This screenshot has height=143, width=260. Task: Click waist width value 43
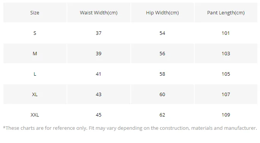[x=99, y=94]
